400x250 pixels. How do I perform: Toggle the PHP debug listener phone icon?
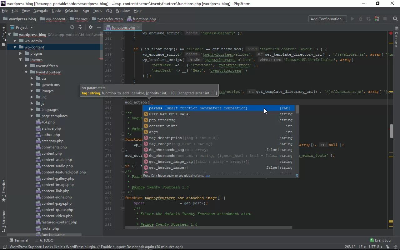coord(377,19)
